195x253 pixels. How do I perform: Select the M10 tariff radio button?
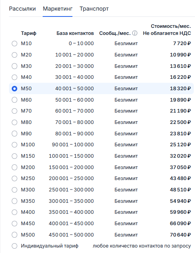tap(14, 44)
